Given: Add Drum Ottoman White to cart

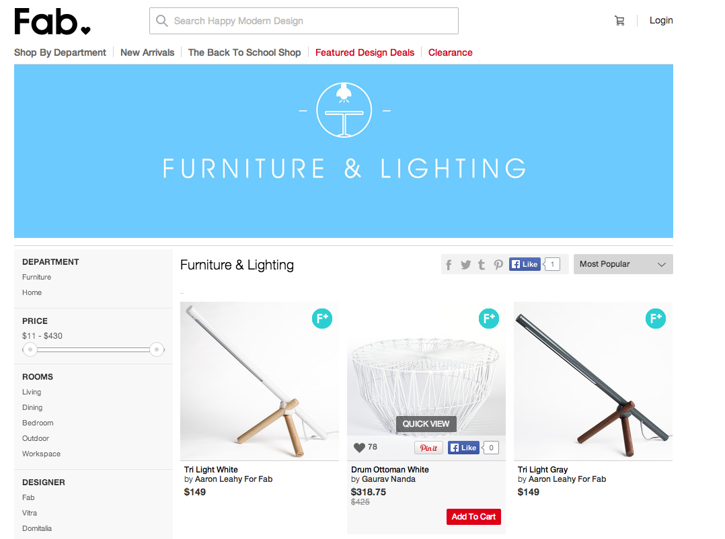Looking at the screenshot, I should [x=473, y=517].
